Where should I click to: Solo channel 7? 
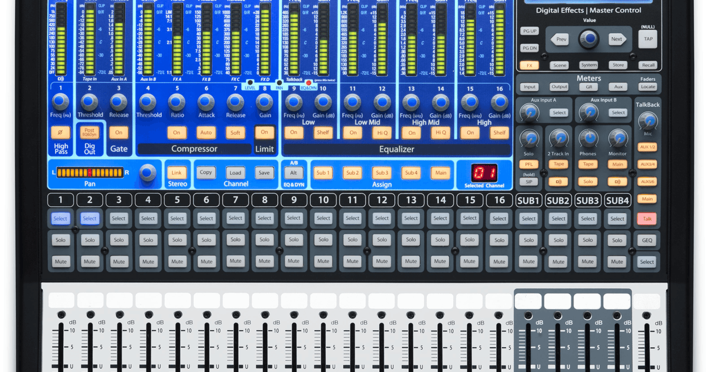(235, 239)
